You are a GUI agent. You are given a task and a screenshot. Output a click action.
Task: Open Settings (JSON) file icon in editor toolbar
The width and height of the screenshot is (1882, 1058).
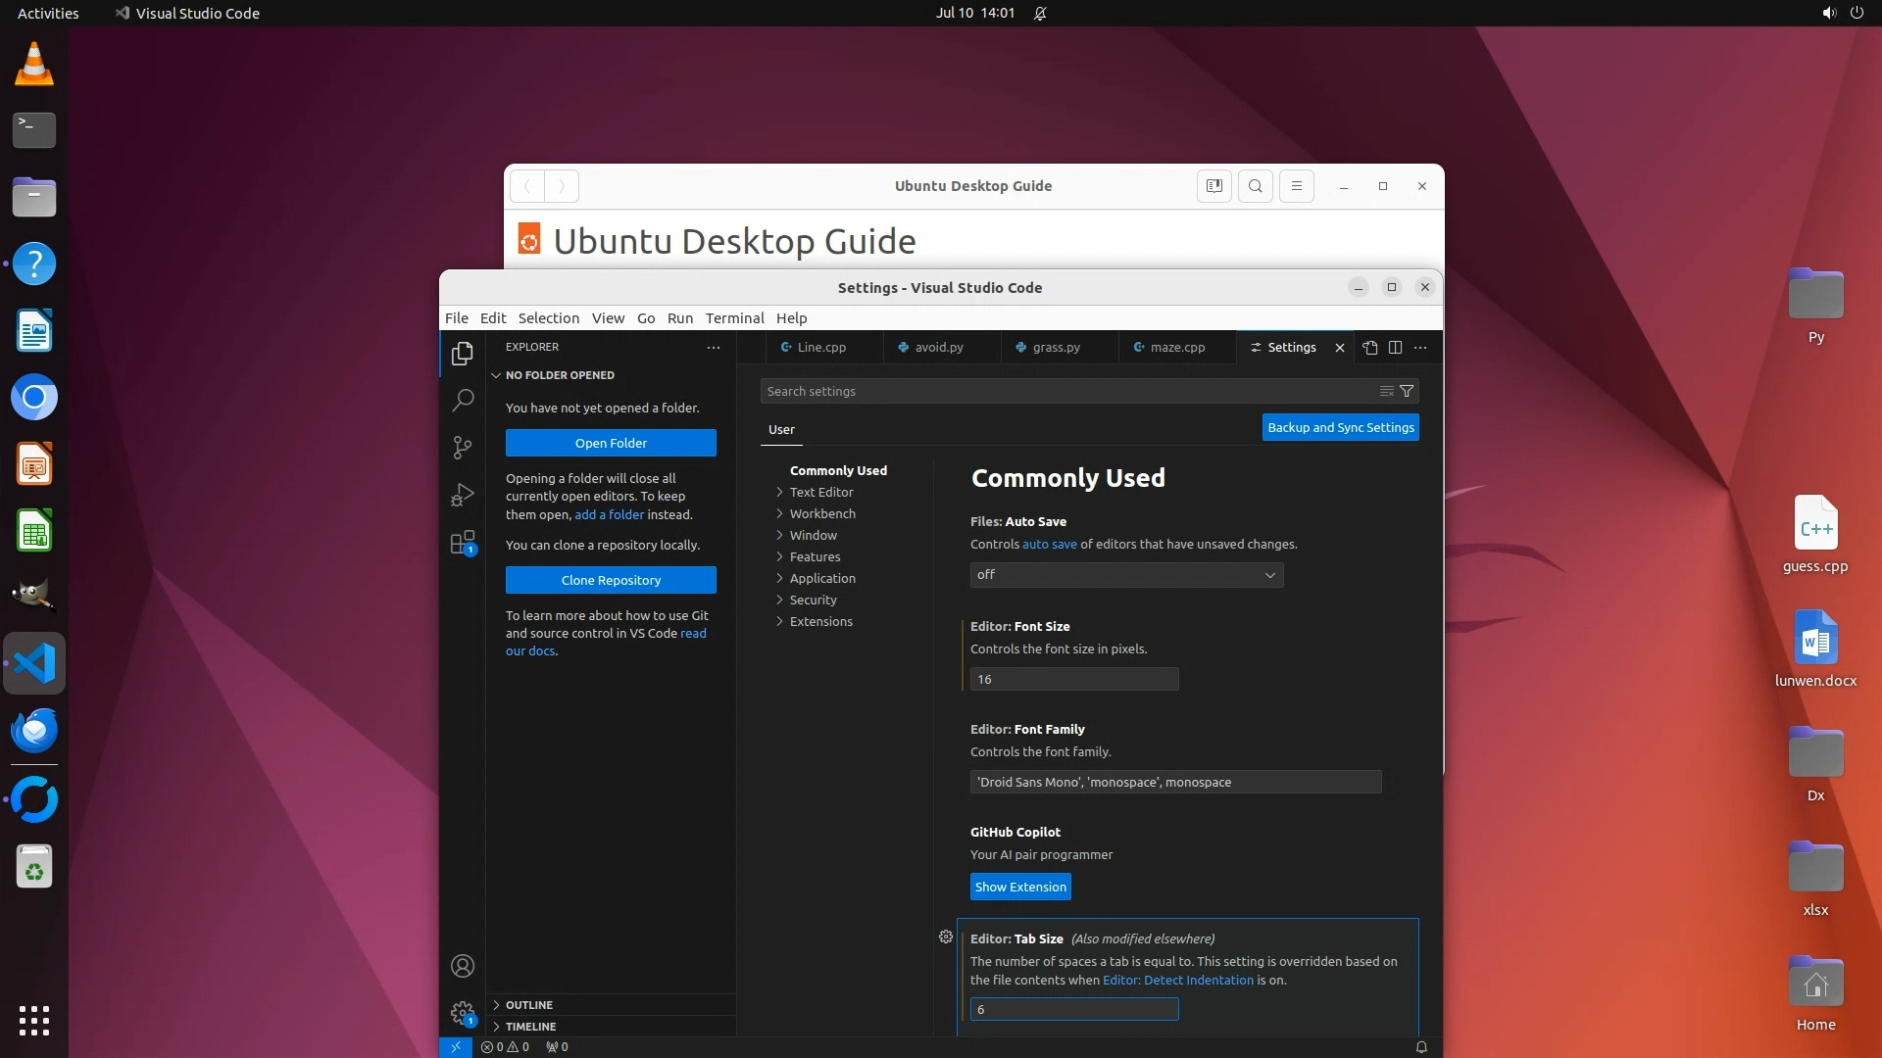(x=1370, y=348)
